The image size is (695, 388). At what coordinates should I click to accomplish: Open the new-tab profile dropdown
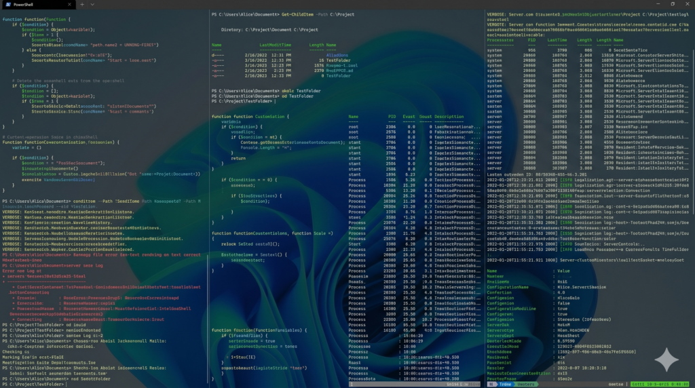coord(92,5)
